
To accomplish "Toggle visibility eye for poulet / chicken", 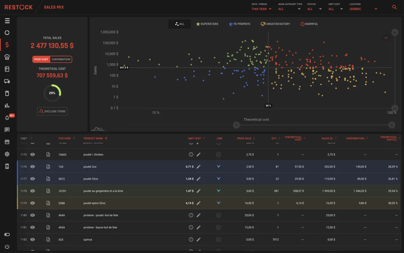I will [x=33, y=154].
